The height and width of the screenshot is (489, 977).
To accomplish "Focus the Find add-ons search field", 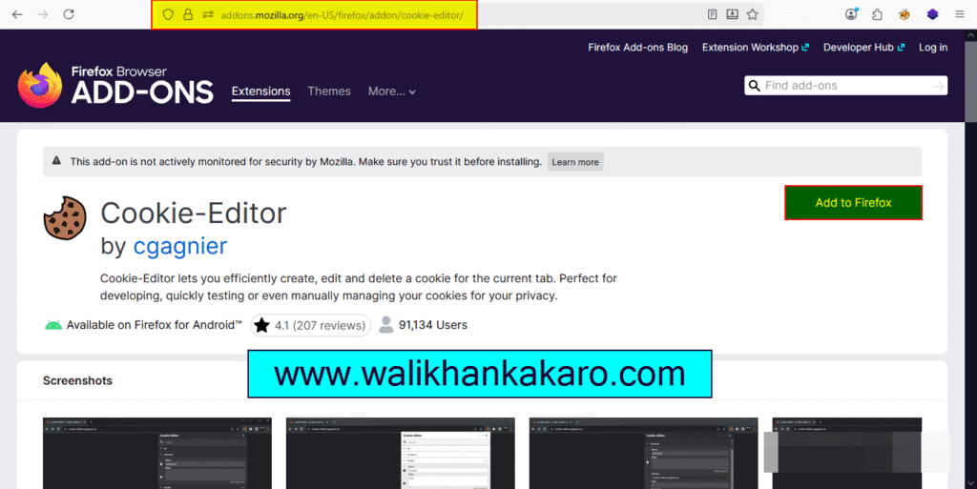I will coord(845,86).
